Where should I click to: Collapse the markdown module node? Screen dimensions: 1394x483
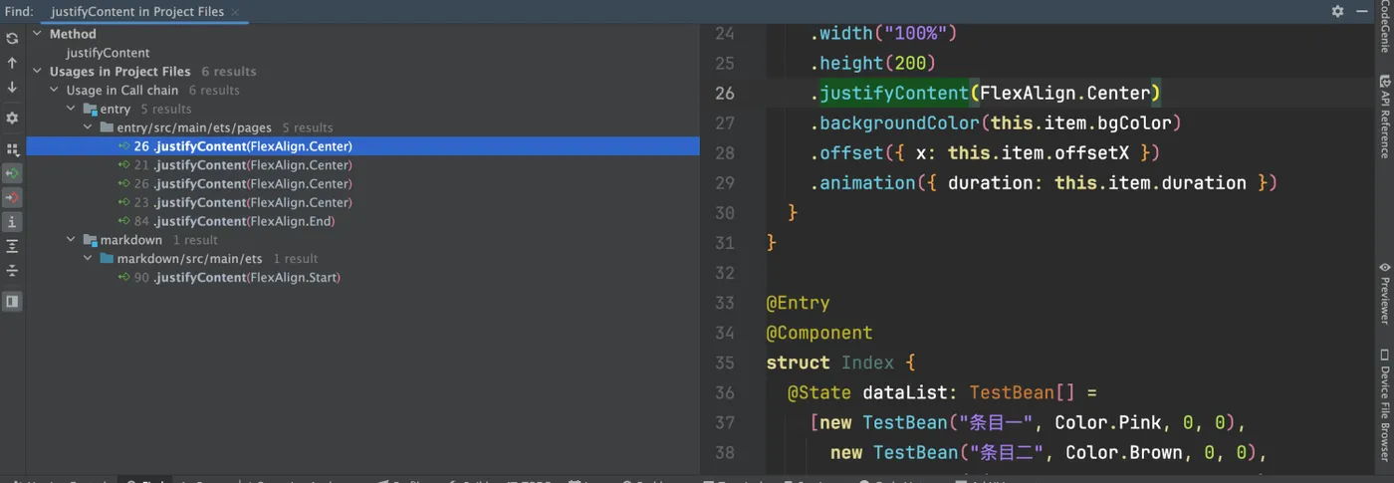click(72, 240)
